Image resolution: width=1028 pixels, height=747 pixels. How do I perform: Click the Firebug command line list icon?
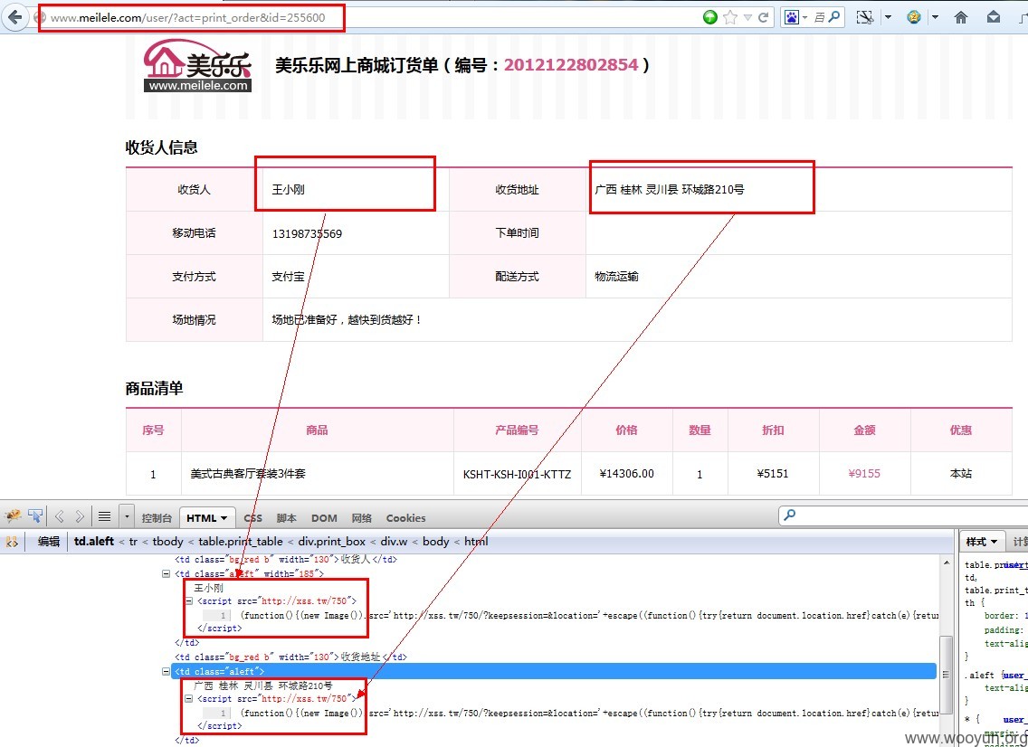[x=104, y=517]
